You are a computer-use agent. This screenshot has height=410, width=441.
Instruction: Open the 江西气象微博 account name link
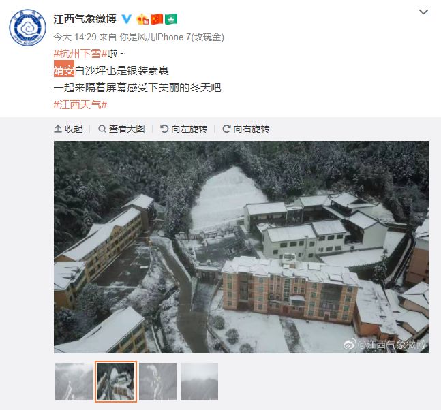click(x=85, y=19)
